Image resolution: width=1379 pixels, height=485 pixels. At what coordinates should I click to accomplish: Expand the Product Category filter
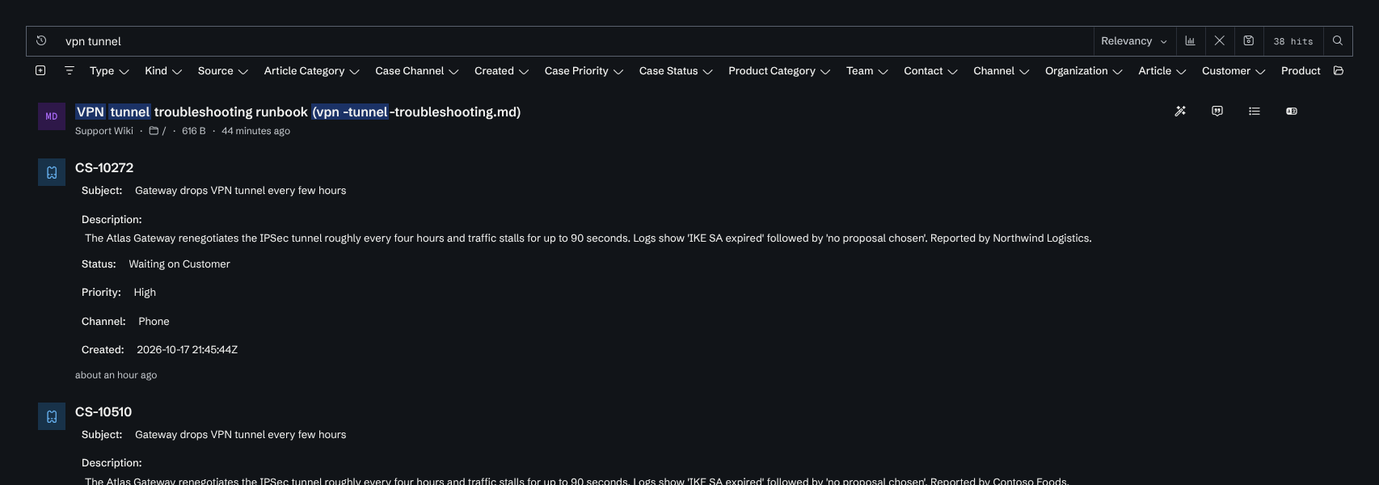click(x=779, y=71)
